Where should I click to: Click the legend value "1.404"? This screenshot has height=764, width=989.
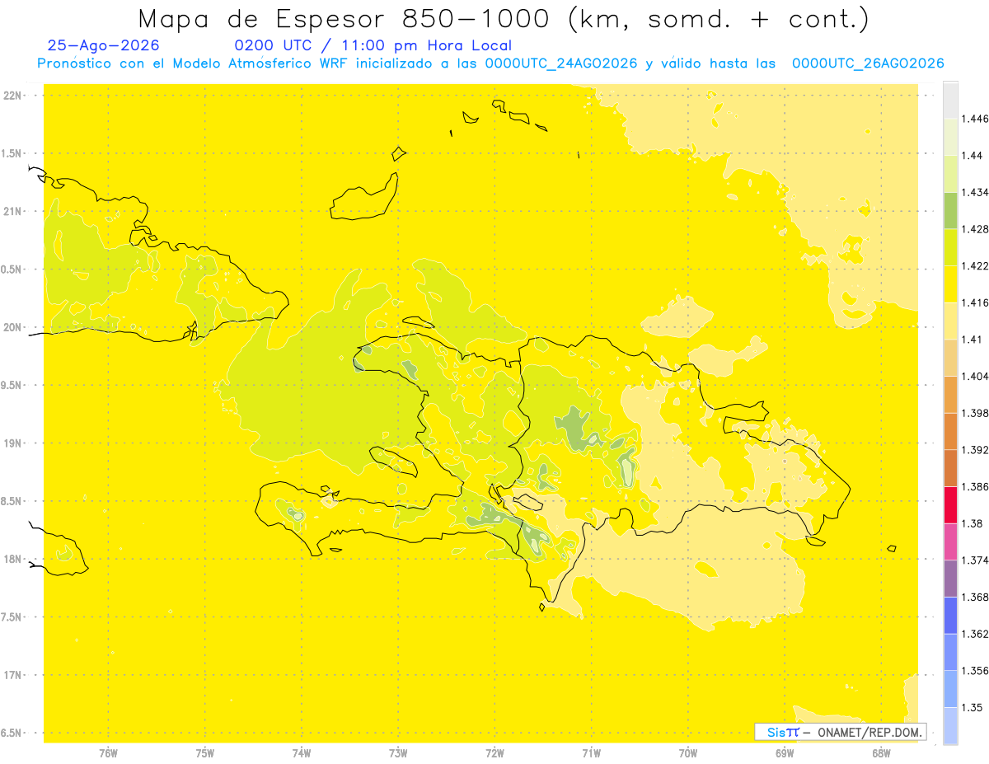click(x=975, y=376)
